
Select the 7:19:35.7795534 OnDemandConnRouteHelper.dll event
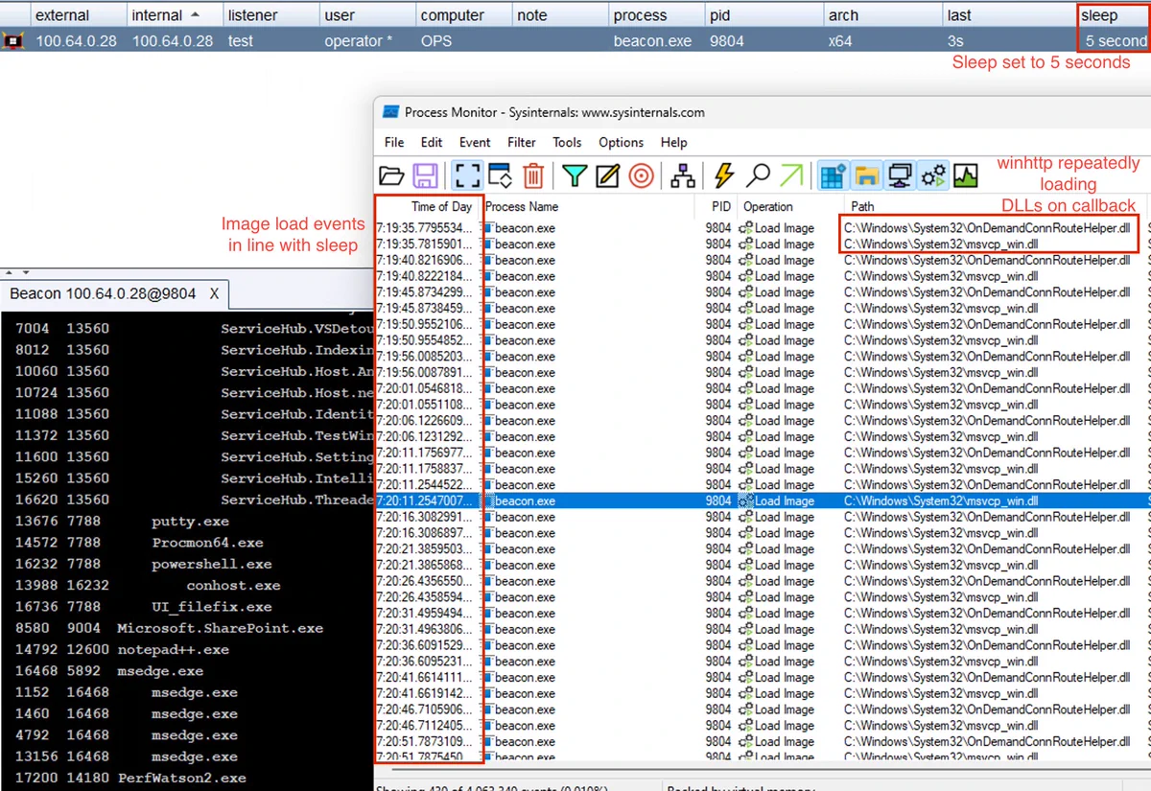click(763, 228)
